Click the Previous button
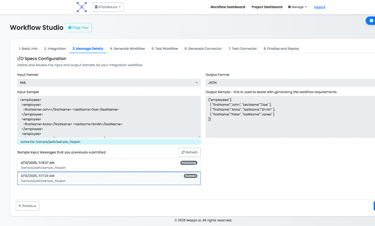This screenshot has width=375, height=226. point(27,206)
